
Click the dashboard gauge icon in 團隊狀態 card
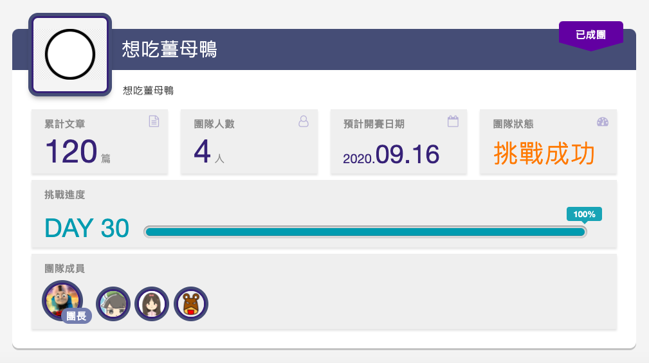point(603,121)
